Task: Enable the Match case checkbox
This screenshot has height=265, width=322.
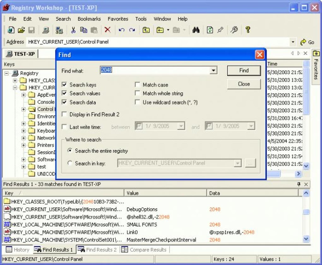Action: (x=137, y=84)
